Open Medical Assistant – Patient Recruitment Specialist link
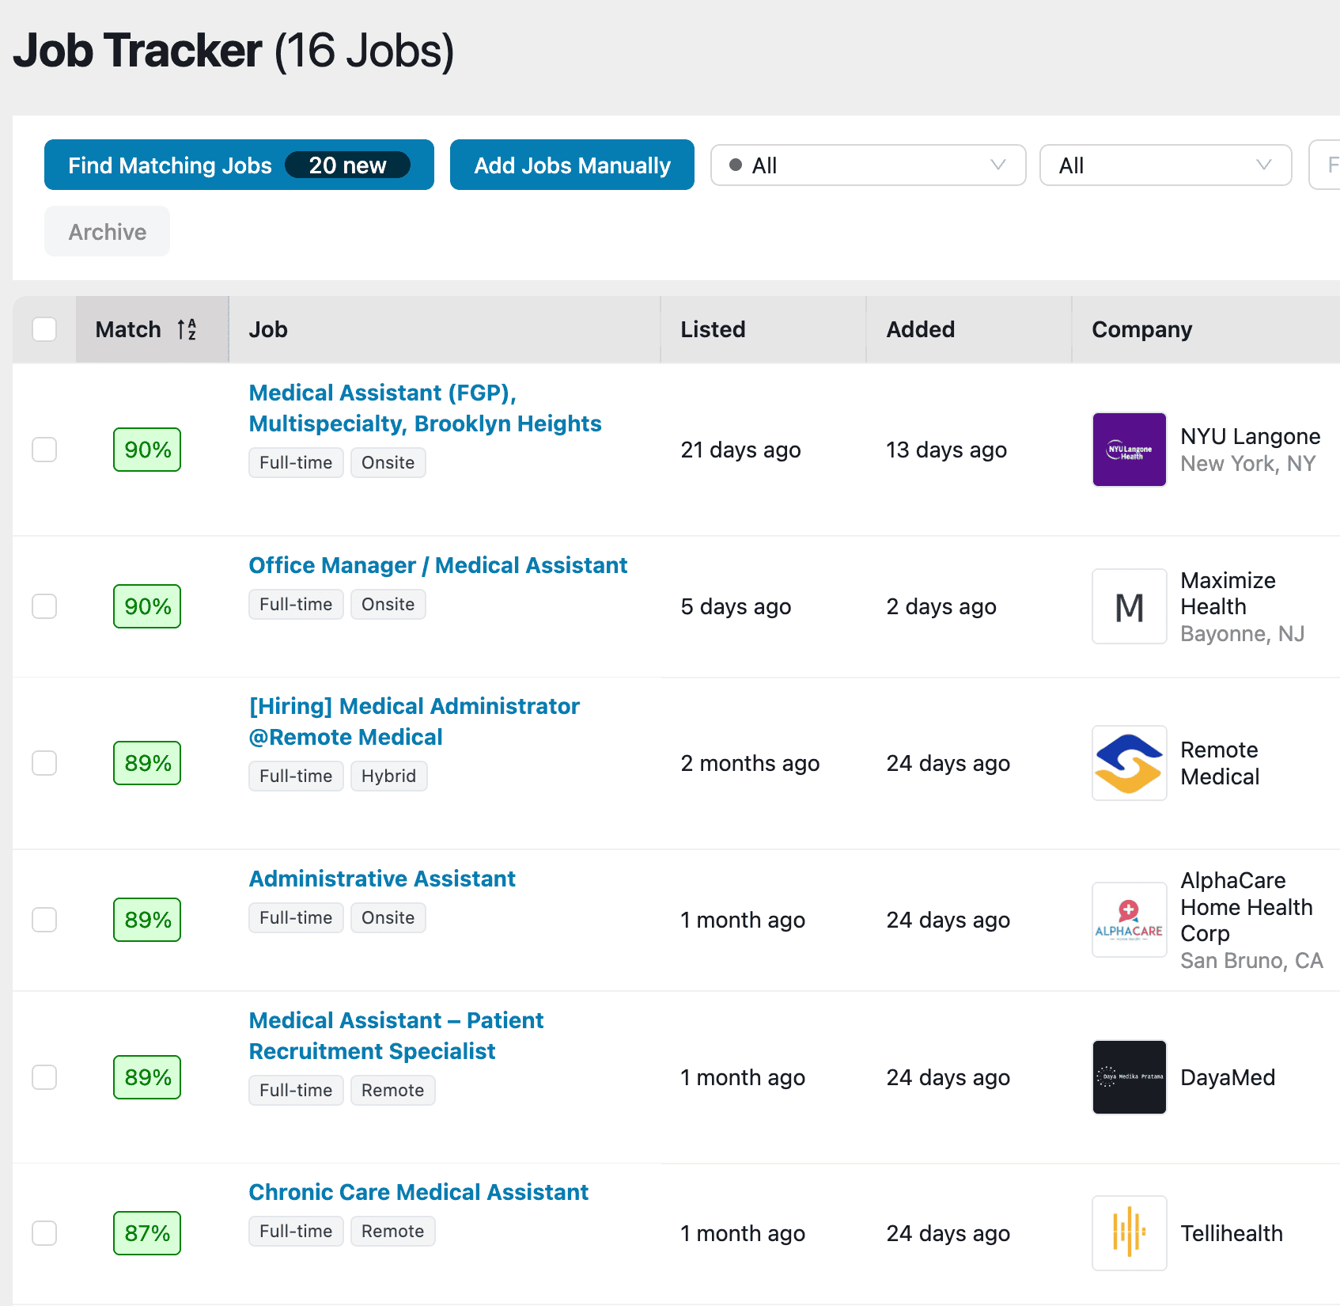 396,1036
